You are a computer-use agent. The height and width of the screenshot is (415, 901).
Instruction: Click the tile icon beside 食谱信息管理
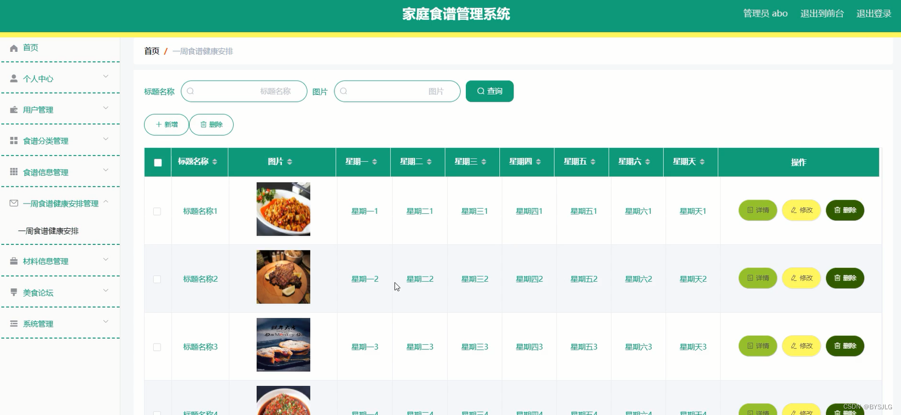pyautogui.click(x=14, y=172)
